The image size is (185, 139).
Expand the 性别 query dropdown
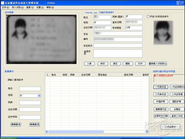pyautogui.click(x=39, y=96)
